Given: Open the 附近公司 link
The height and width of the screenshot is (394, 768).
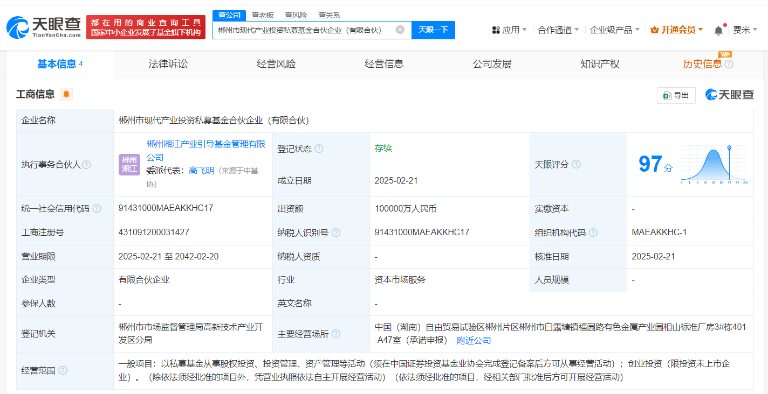Looking at the screenshot, I should pyautogui.click(x=474, y=340).
